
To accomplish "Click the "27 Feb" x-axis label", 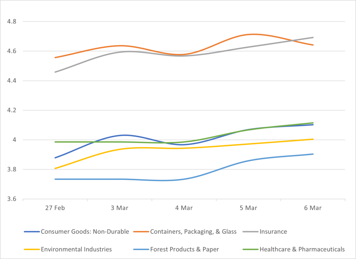I will point(55,208).
